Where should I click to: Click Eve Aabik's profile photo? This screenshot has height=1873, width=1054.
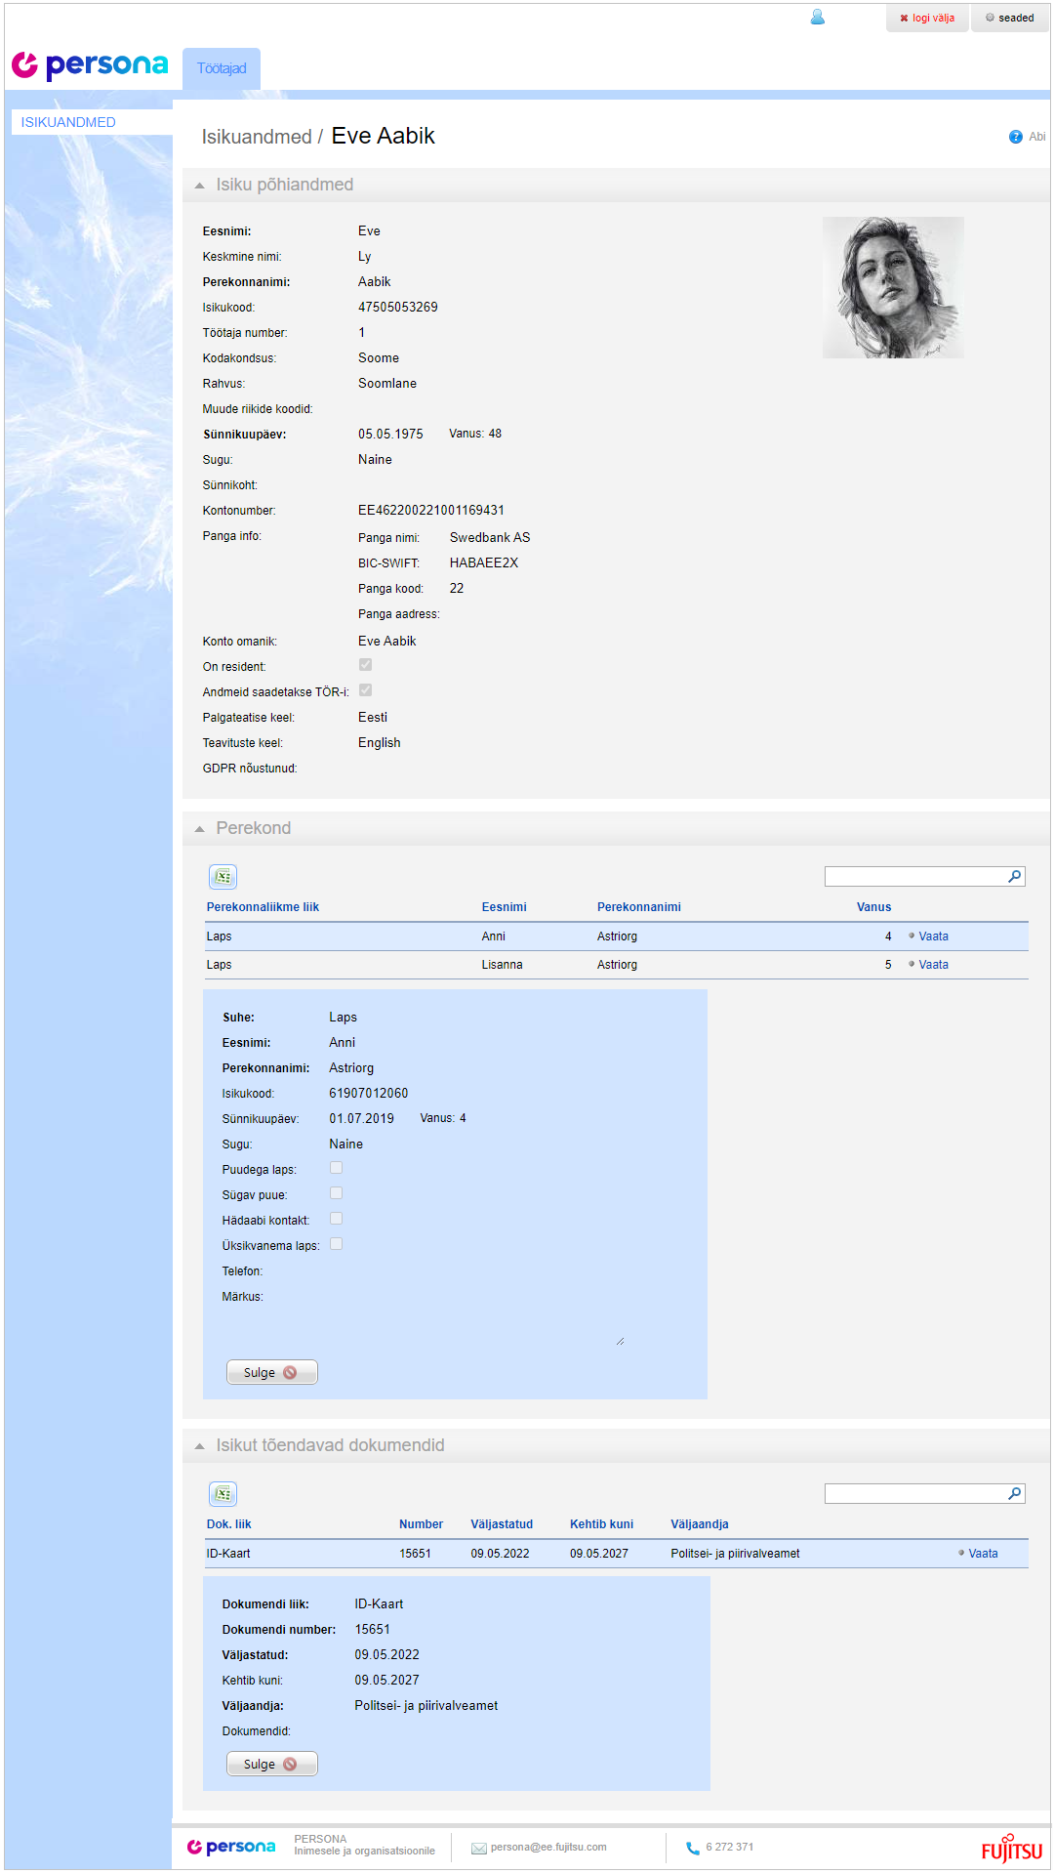pos(893,287)
